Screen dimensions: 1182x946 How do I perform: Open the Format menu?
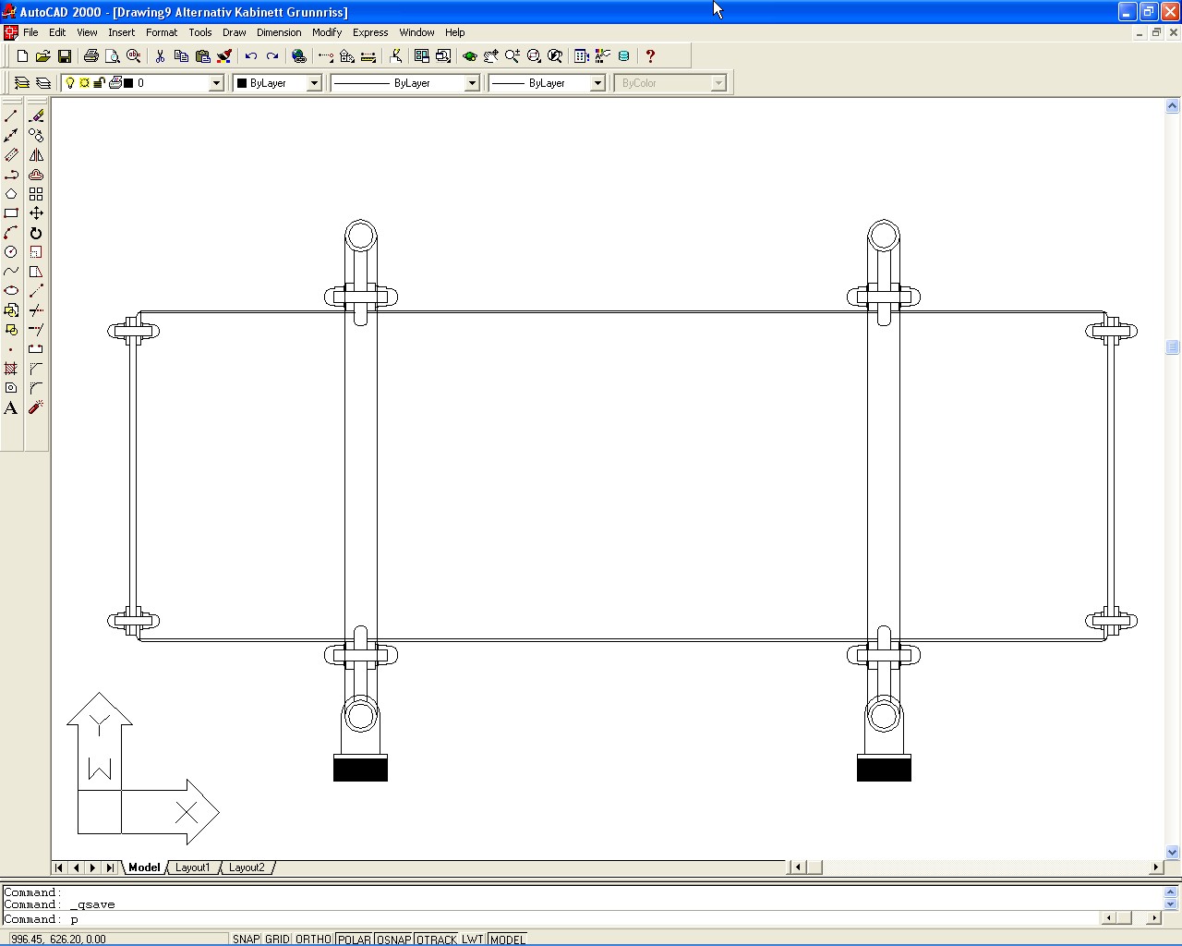point(162,32)
